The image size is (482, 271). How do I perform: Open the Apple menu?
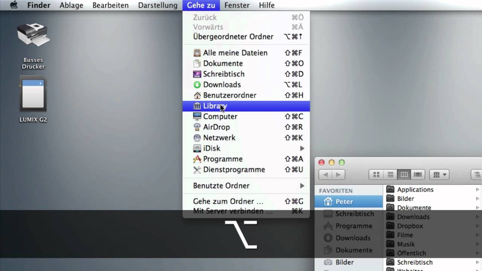[x=13, y=5]
